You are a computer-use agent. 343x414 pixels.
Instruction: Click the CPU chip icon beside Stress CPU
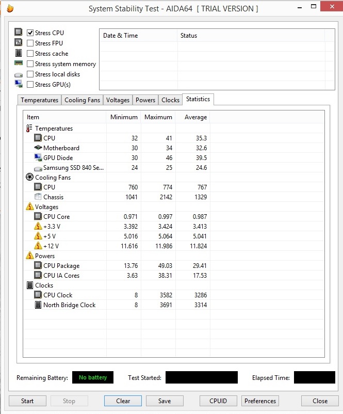pos(19,32)
